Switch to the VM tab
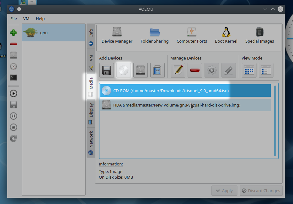293x204 pixels. (91, 62)
